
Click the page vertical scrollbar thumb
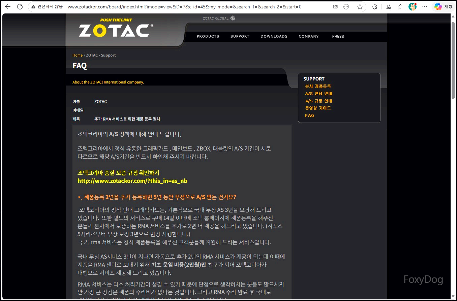click(x=453, y=60)
